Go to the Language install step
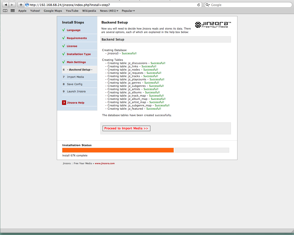Image resolution: width=294 pixels, height=235 pixels. coord(74,30)
